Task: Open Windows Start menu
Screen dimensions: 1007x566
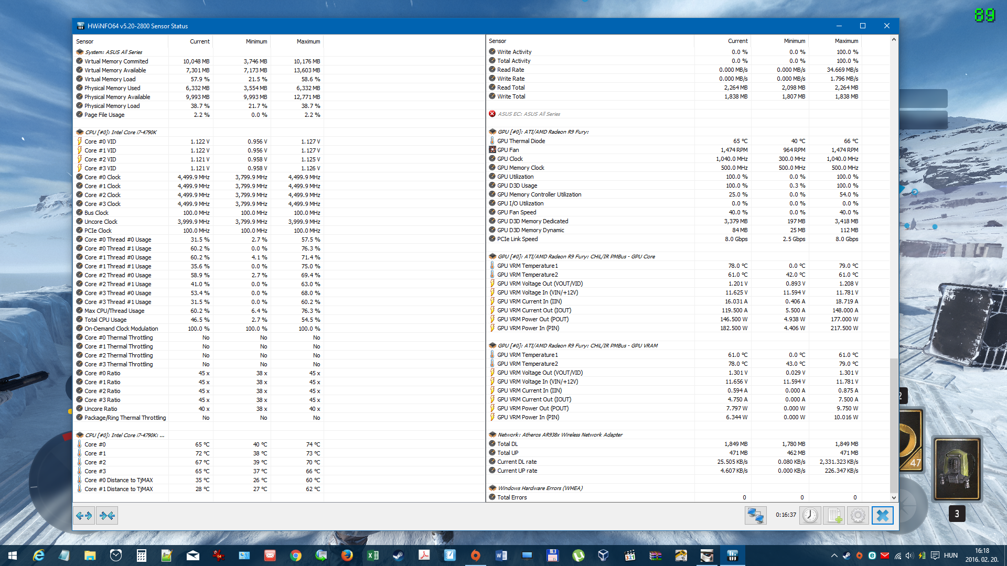Action: click(x=13, y=556)
